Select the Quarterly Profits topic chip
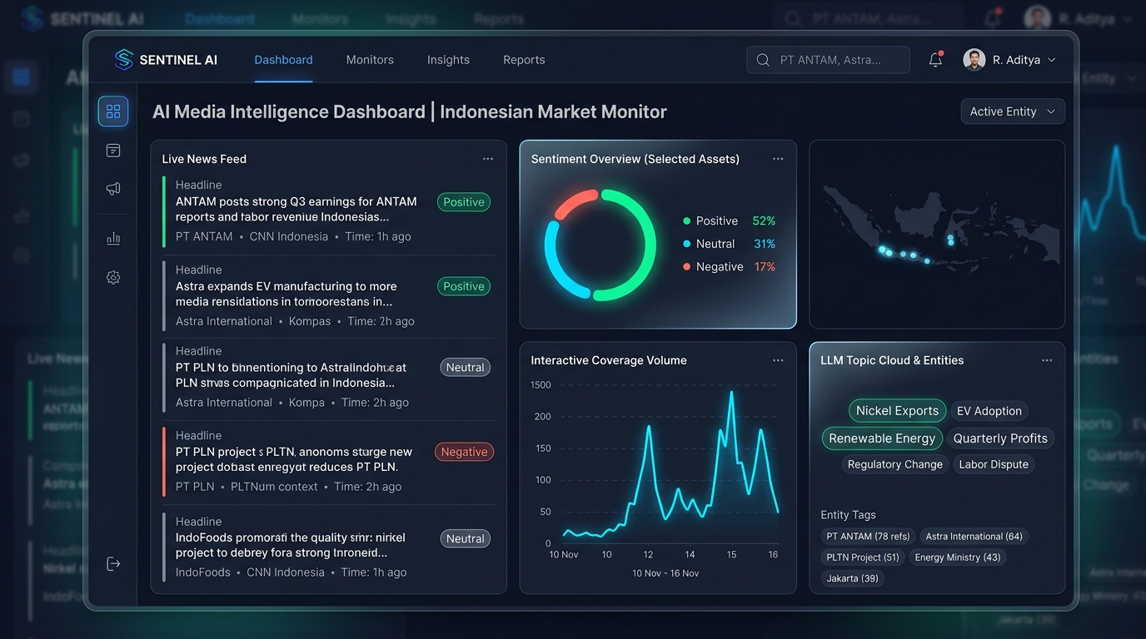Image resolution: width=1146 pixels, height=639 pixels. coord(1000,438)
